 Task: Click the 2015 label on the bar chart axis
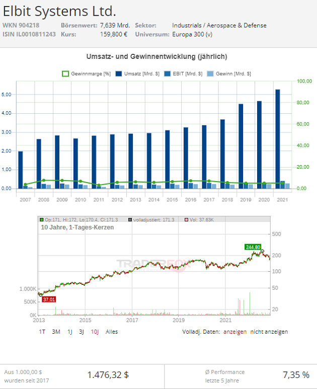(x=172, y=200)
